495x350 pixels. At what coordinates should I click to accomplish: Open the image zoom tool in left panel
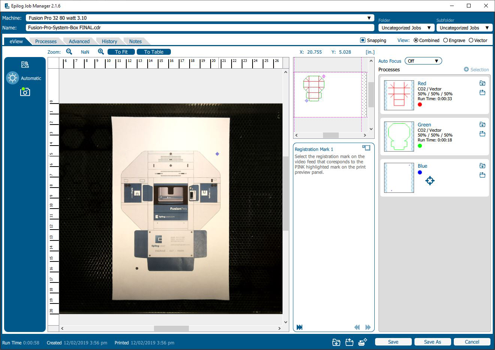pyautogui.click(x=25, y=65)
